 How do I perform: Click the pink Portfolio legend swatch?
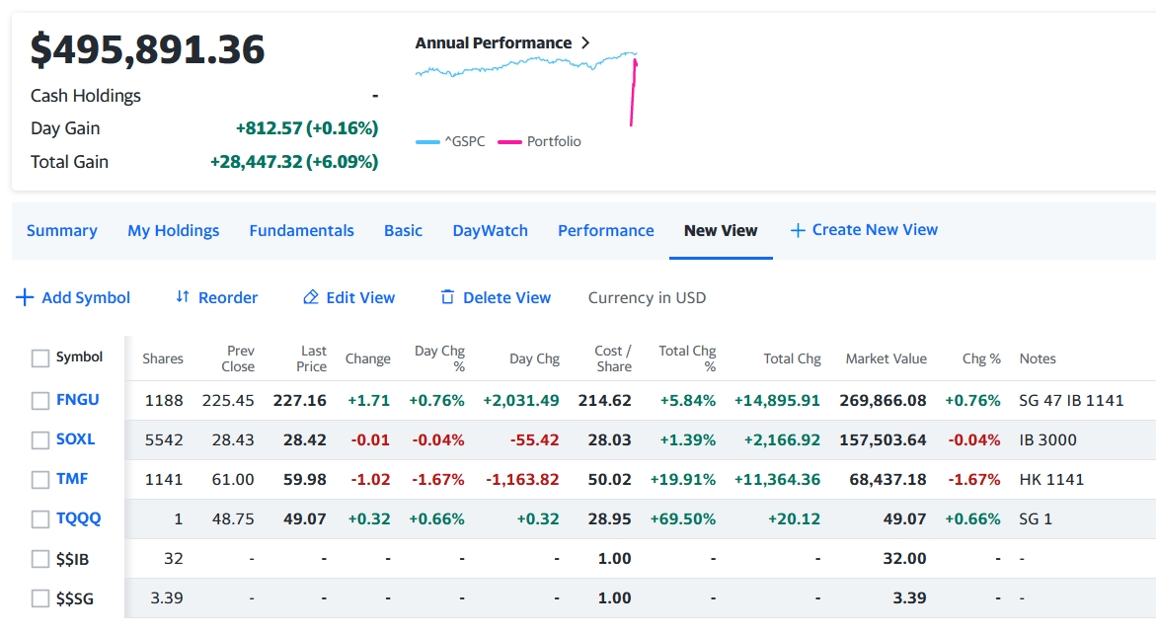tap(509, 142)
